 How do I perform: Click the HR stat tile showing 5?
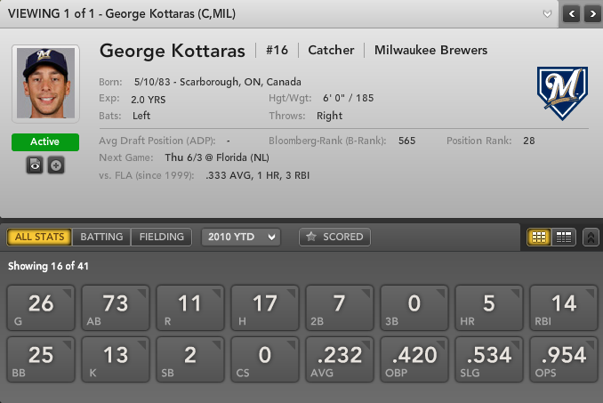tap(488, 307)
